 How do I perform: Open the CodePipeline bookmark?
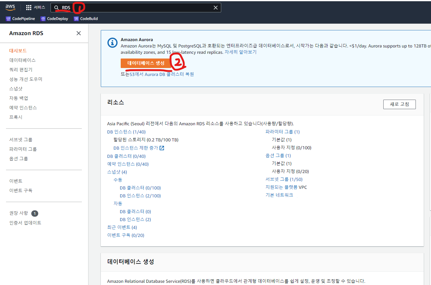click(21, 19)
